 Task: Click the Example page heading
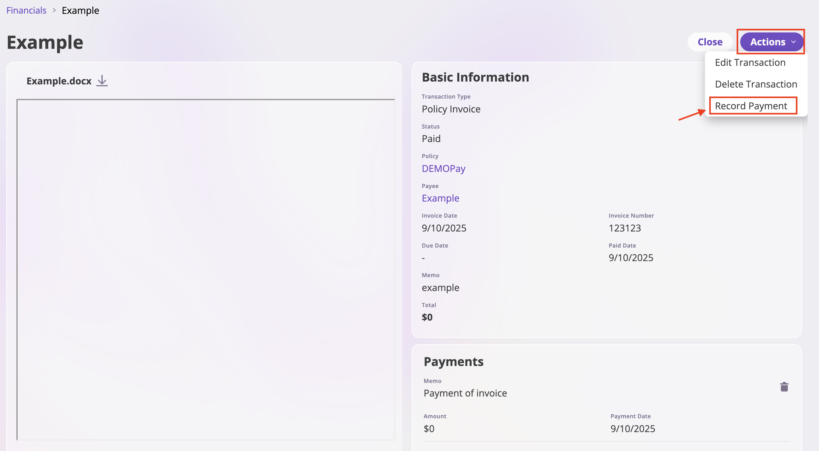(x=45, y=42)
